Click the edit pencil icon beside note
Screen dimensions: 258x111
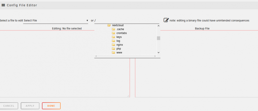coord(166,20)
